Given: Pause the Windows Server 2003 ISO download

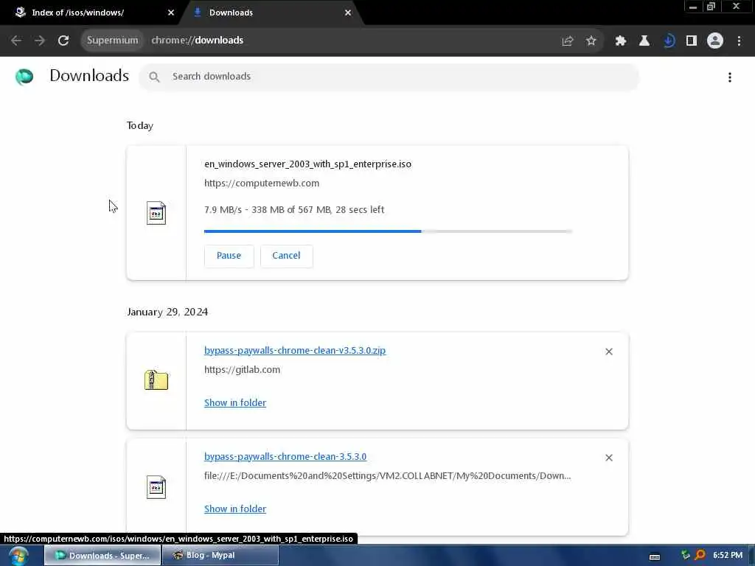Looking at the screenshot, I should (x=229, y=256).
